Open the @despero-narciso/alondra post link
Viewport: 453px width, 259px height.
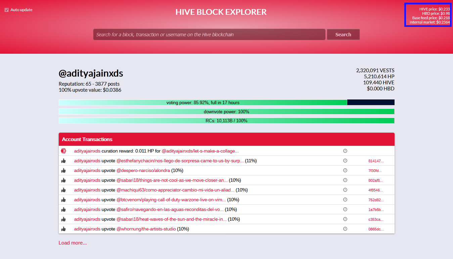coord(143,171)
